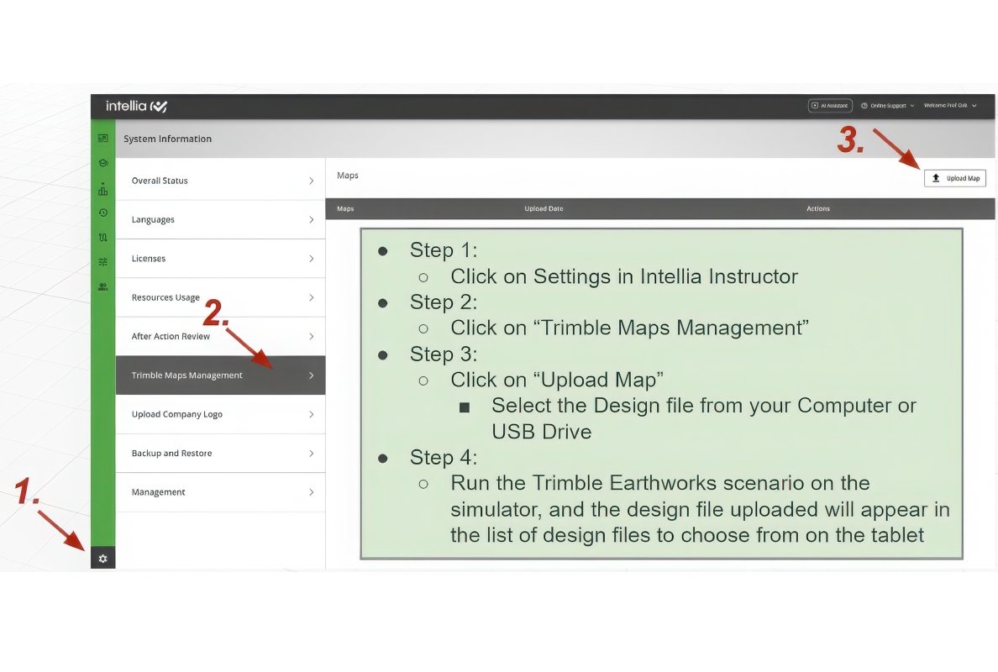Image resolution: width=998 pixels, height=672 pixels.
Task: Click the intellia logo
Action: 136,107
